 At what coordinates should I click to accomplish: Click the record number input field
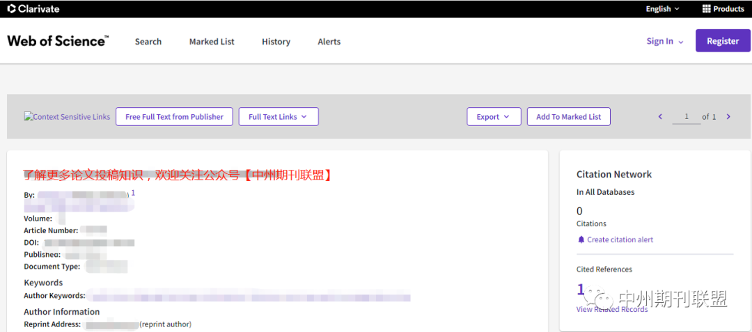coord(687,117)
